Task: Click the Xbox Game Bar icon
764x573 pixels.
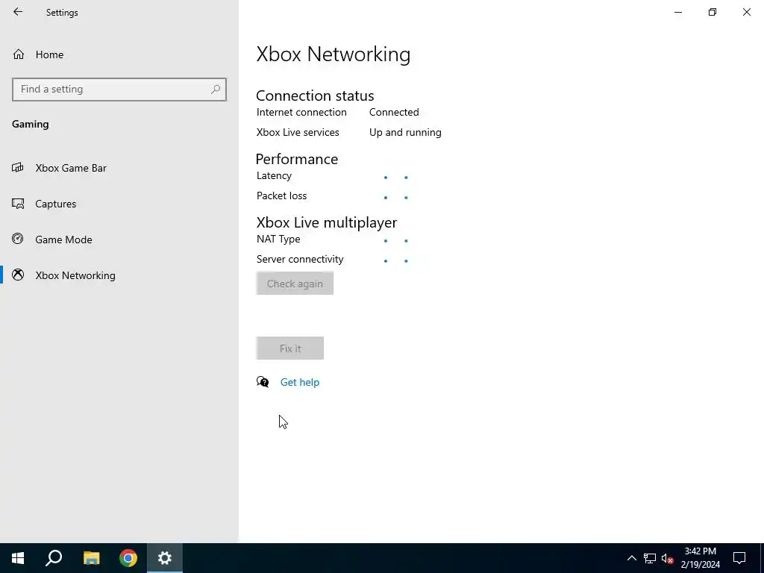Action: click(x=18, y=168)
